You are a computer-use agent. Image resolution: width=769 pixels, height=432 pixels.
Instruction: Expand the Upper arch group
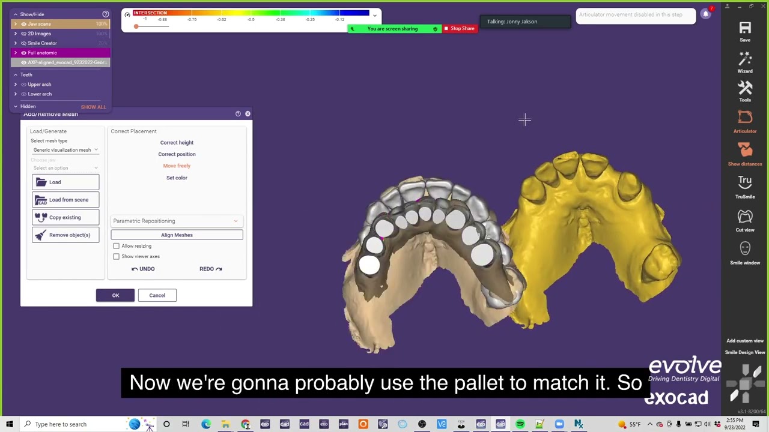pos(16,85)
